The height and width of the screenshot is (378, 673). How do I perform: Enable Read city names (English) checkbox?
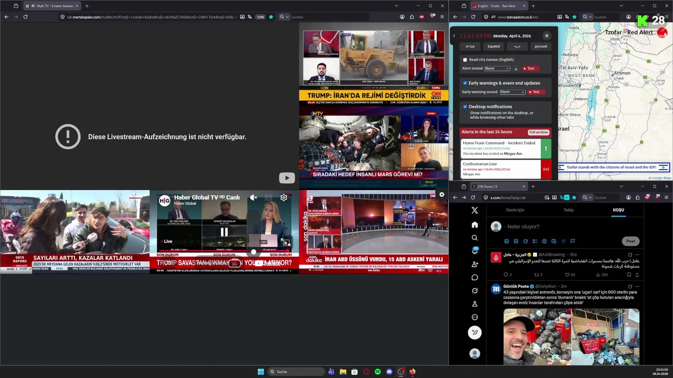tap(465, 60)
